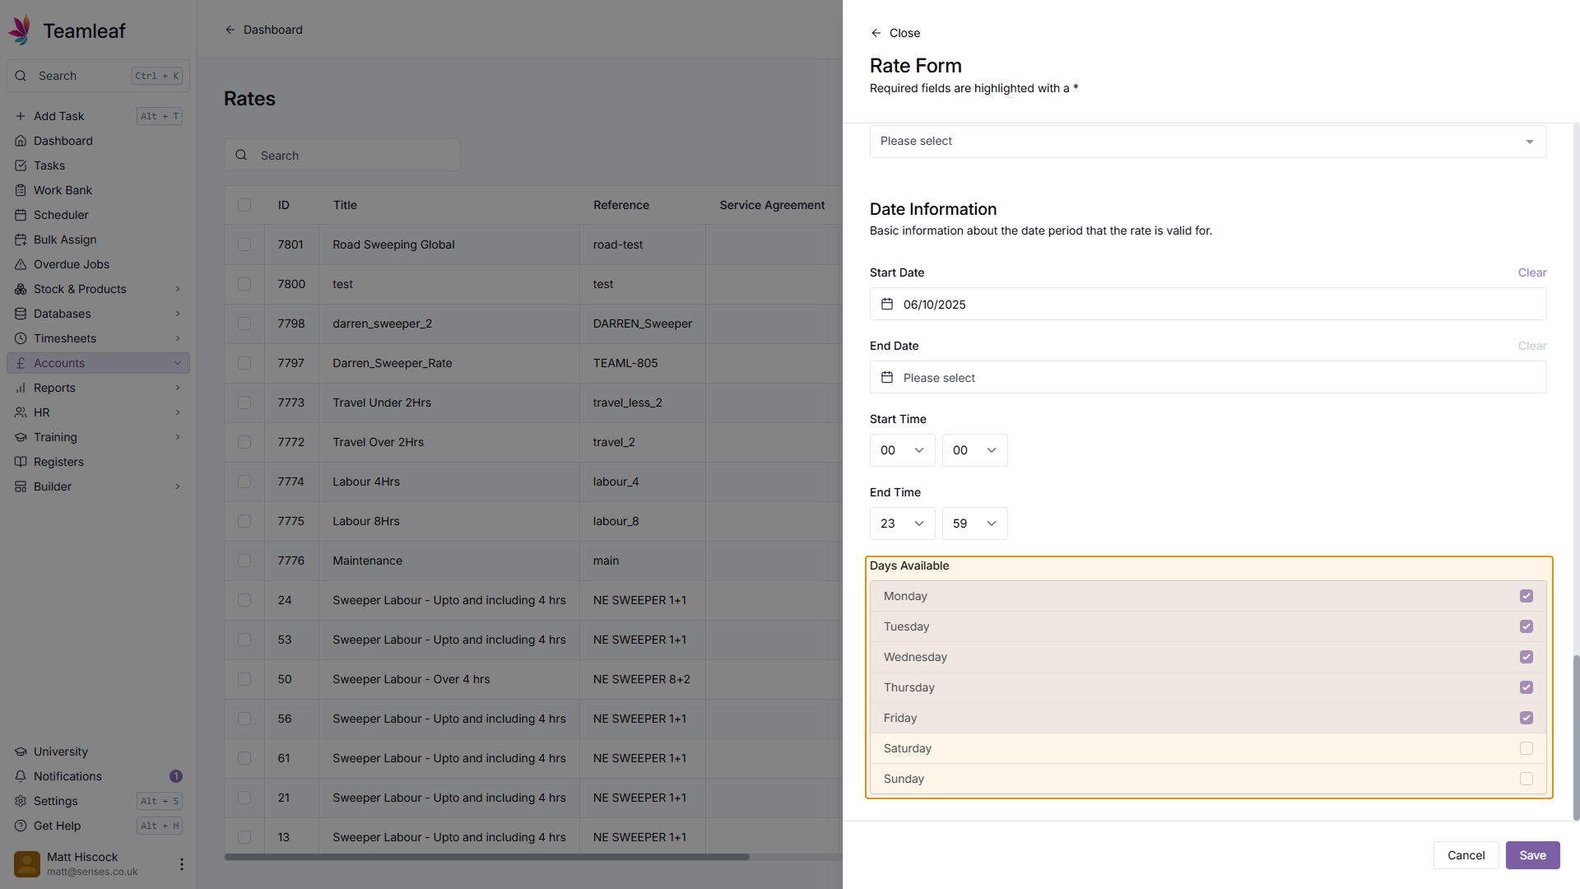This screenshot has width=1580, height=889.
Task: Open the End Time minutes dropdown
Action: pyautogui.click(x=974, y=524)
